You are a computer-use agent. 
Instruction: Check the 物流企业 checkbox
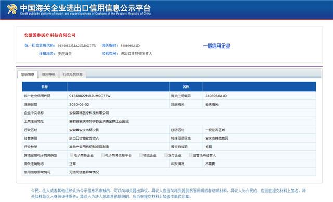(141, 155)
